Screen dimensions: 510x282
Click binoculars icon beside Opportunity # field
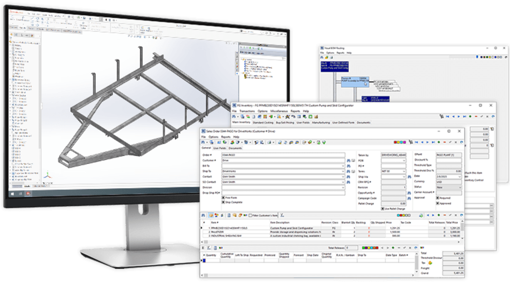(409, 193)
